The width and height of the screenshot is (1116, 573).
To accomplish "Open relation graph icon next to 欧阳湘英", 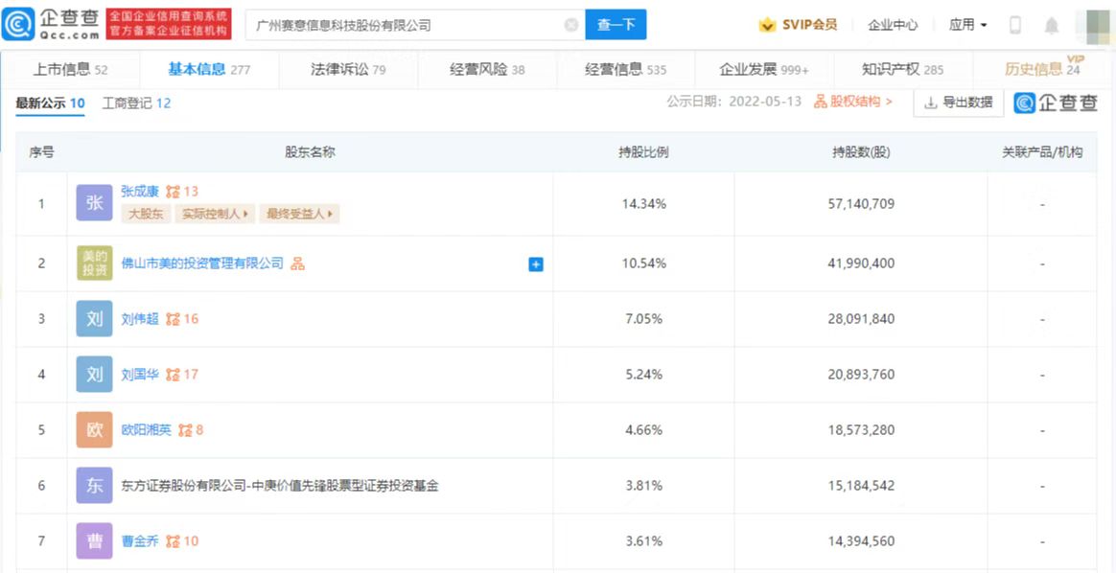I will pyautogui.click(x=186, y=430).
